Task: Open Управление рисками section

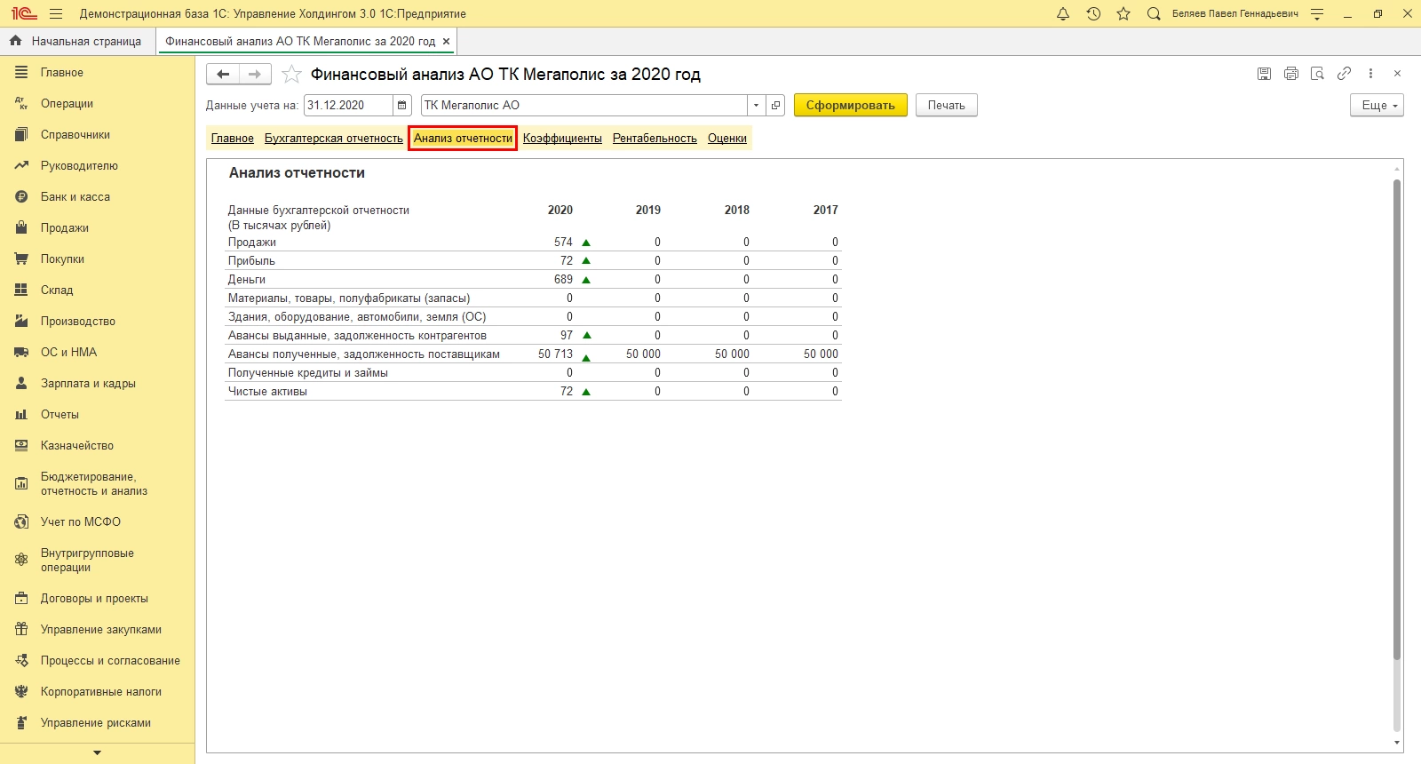Action: click(98, 723)
